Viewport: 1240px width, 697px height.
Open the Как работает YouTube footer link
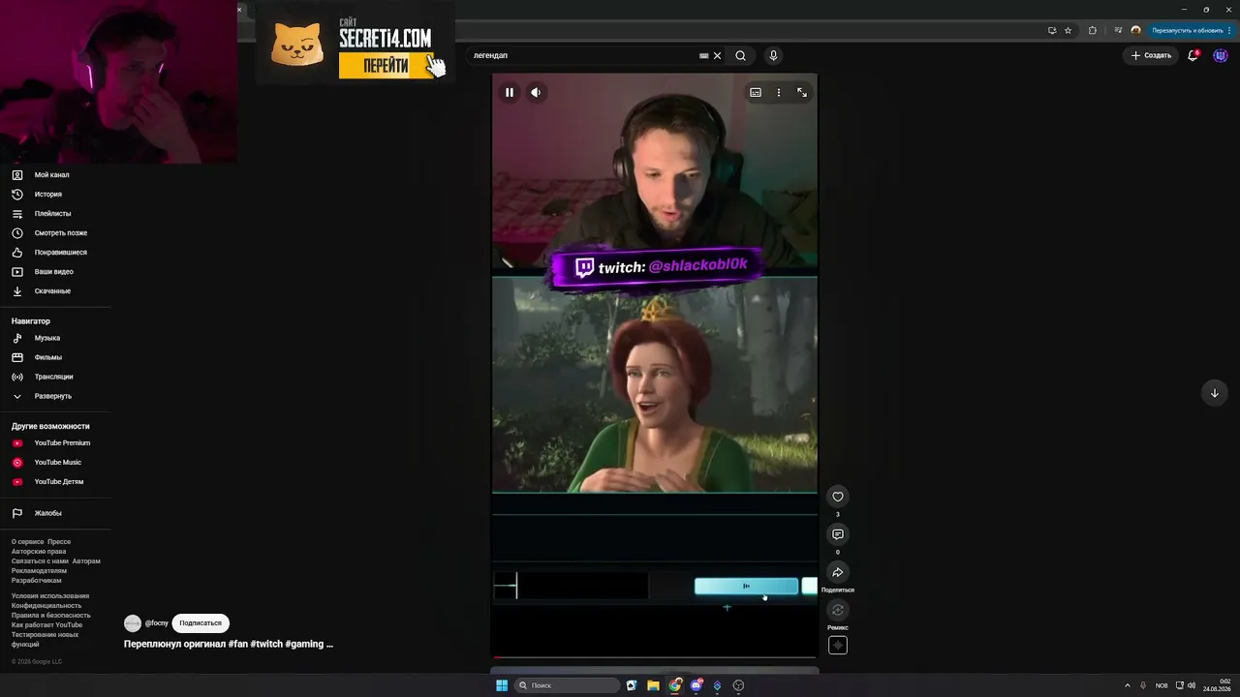click(46, 625)
